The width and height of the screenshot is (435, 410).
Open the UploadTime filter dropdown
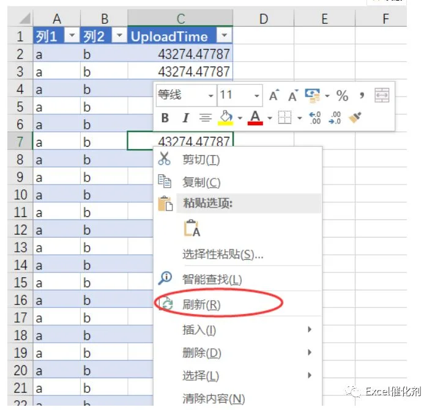coord(224,35)
